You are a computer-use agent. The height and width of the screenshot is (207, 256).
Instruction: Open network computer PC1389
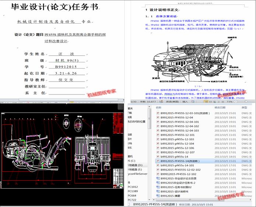click(133, 192)
